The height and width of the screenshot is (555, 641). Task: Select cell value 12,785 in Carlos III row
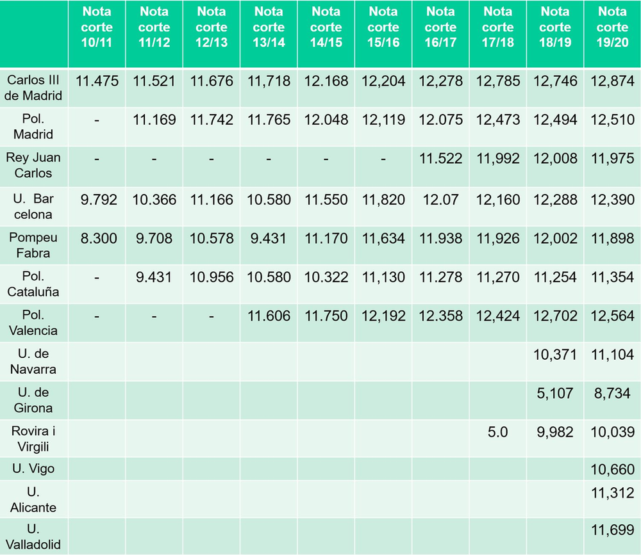[x=497, y=81]
